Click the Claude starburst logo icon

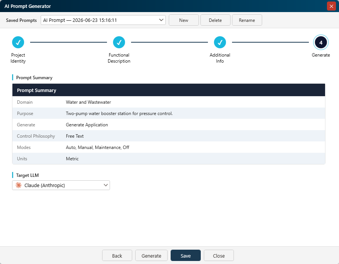pos(18,185)
